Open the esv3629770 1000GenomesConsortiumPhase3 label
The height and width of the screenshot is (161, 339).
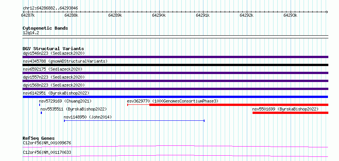(173, 101)
